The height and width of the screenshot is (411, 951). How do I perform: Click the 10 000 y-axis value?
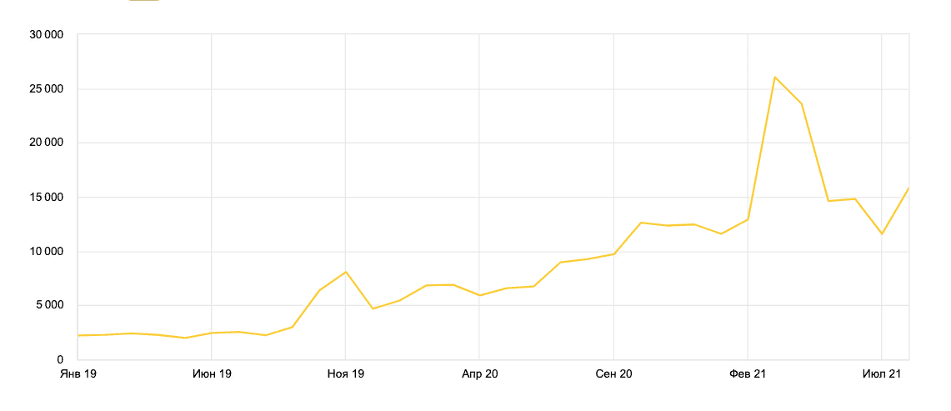(47, 252)
